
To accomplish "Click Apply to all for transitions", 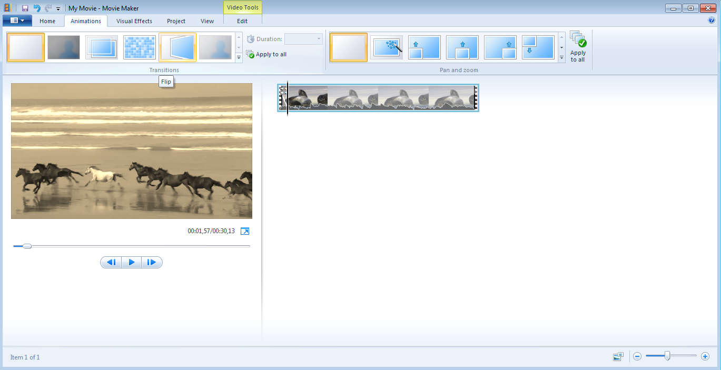I will click(267, 54).
